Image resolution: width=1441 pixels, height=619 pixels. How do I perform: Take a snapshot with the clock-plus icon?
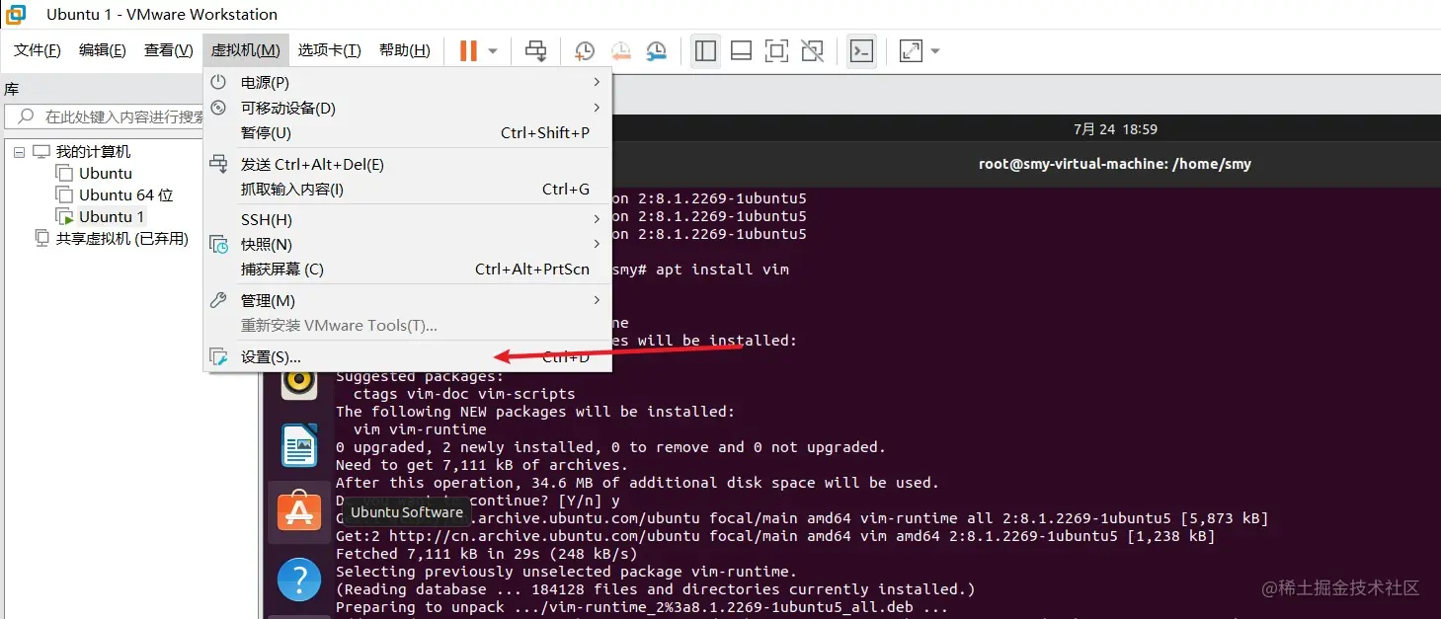point(585,50)
